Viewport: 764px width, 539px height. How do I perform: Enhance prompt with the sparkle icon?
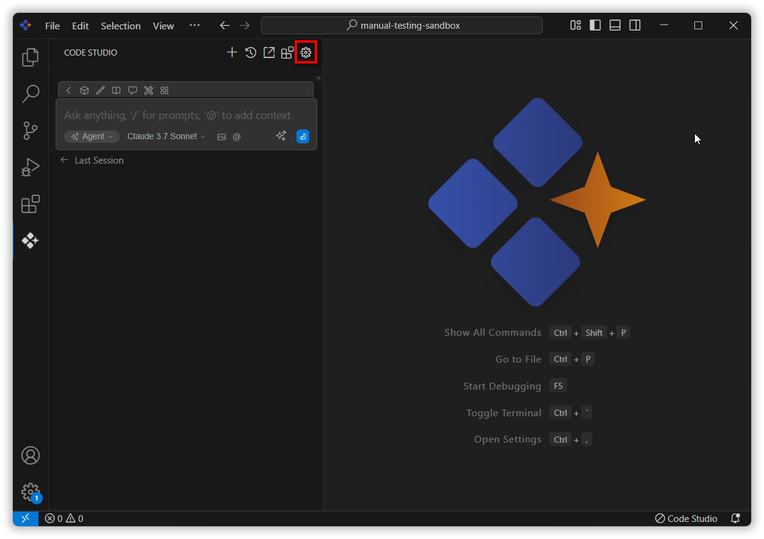point(281,136)
